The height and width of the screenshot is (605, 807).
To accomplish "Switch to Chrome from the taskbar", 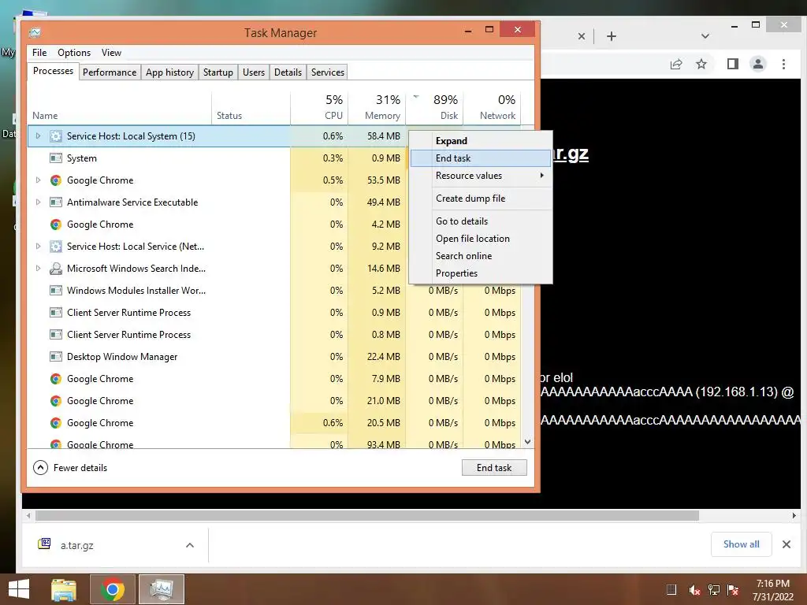I will (x=113, y=589).
